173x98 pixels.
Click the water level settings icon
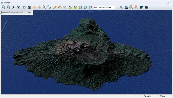[91, 7]
